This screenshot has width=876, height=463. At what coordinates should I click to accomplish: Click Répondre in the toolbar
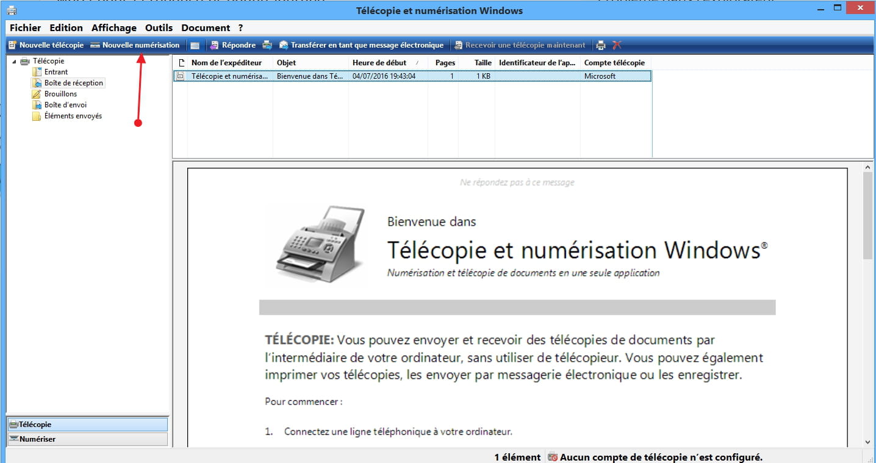click(233, 45)
